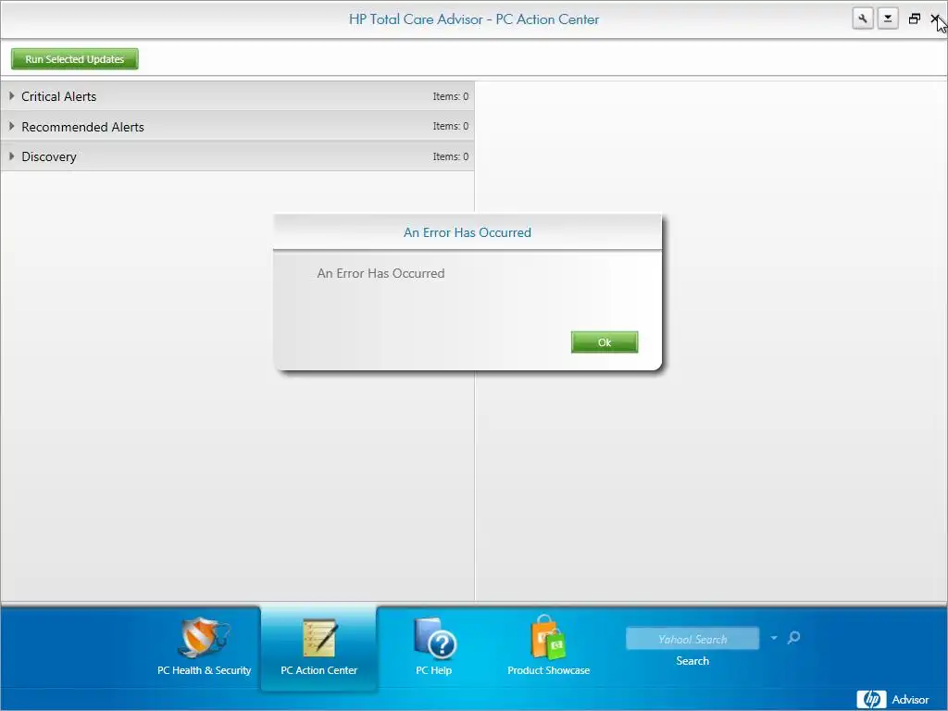Focus the Yahoo! Search input field
The width and height of the screenshot is (948, 711).
click(x=692, y=639)
